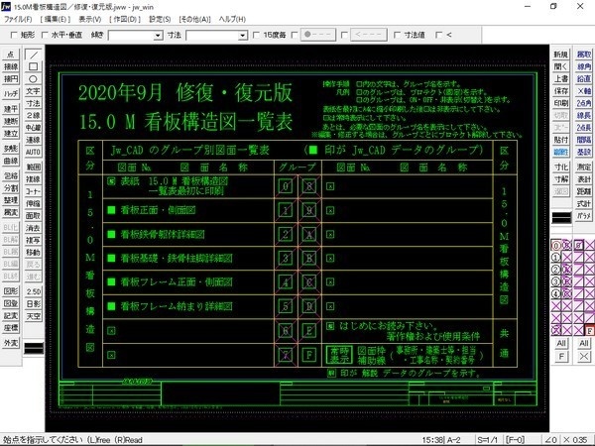Click line attribute swatch below 外変
The image size is (595, 446).
pos(34,348)
